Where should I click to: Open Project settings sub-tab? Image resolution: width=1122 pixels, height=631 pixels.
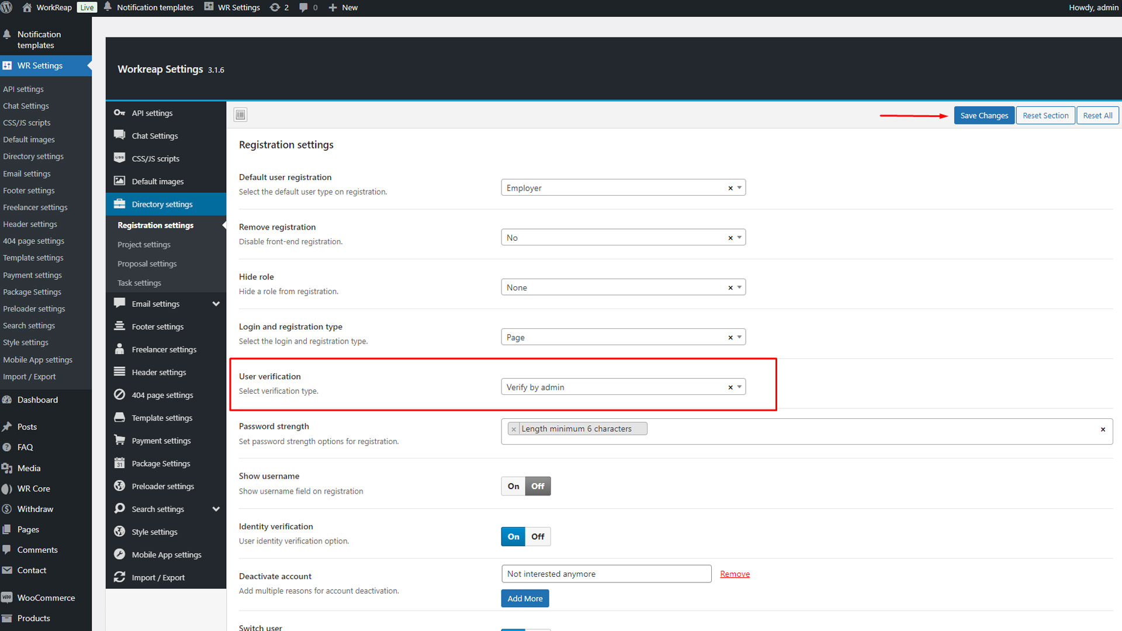tap(144, 244)
